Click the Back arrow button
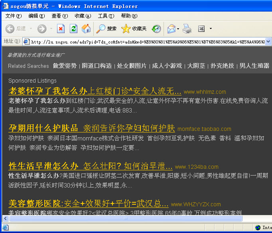 point(10,29)
